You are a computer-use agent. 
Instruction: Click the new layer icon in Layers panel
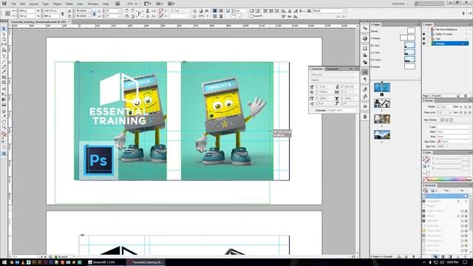[x=458, y=95]
